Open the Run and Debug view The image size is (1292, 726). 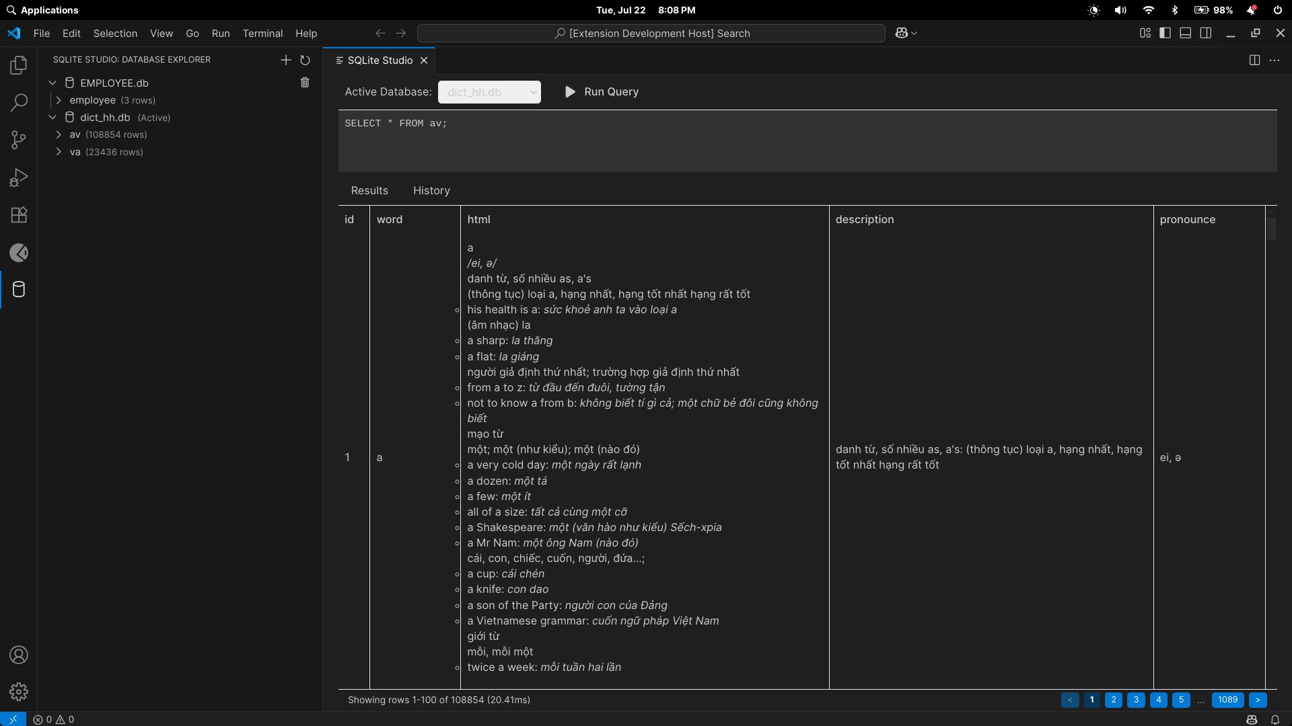(19, 177)
